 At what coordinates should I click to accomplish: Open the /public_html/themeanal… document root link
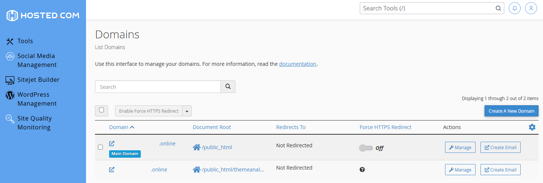point(233,170)
